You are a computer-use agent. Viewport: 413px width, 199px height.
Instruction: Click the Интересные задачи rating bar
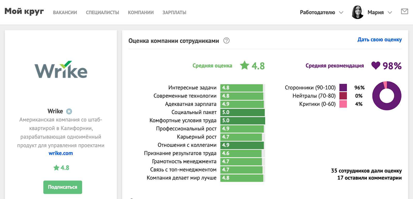coord(242,88)
